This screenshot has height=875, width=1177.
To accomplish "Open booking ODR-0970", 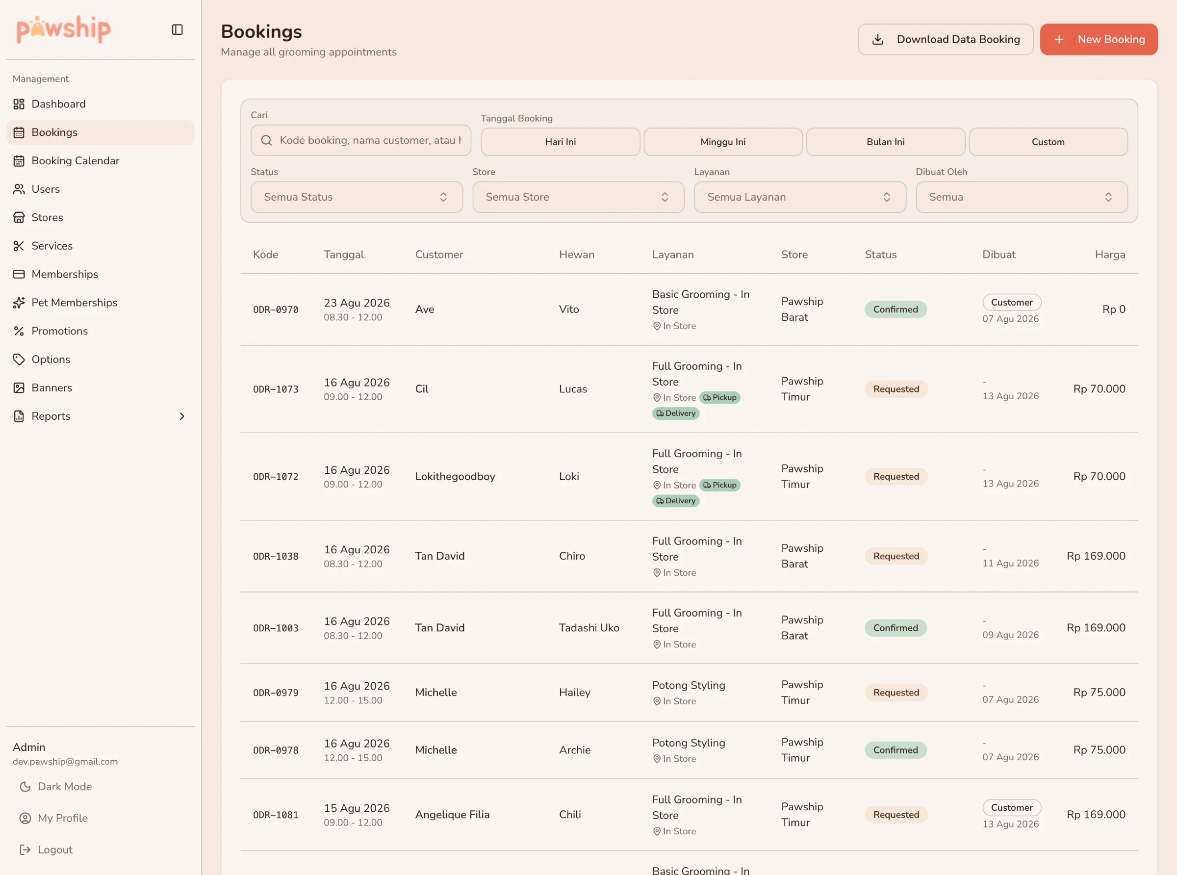I will coord(690,310).
